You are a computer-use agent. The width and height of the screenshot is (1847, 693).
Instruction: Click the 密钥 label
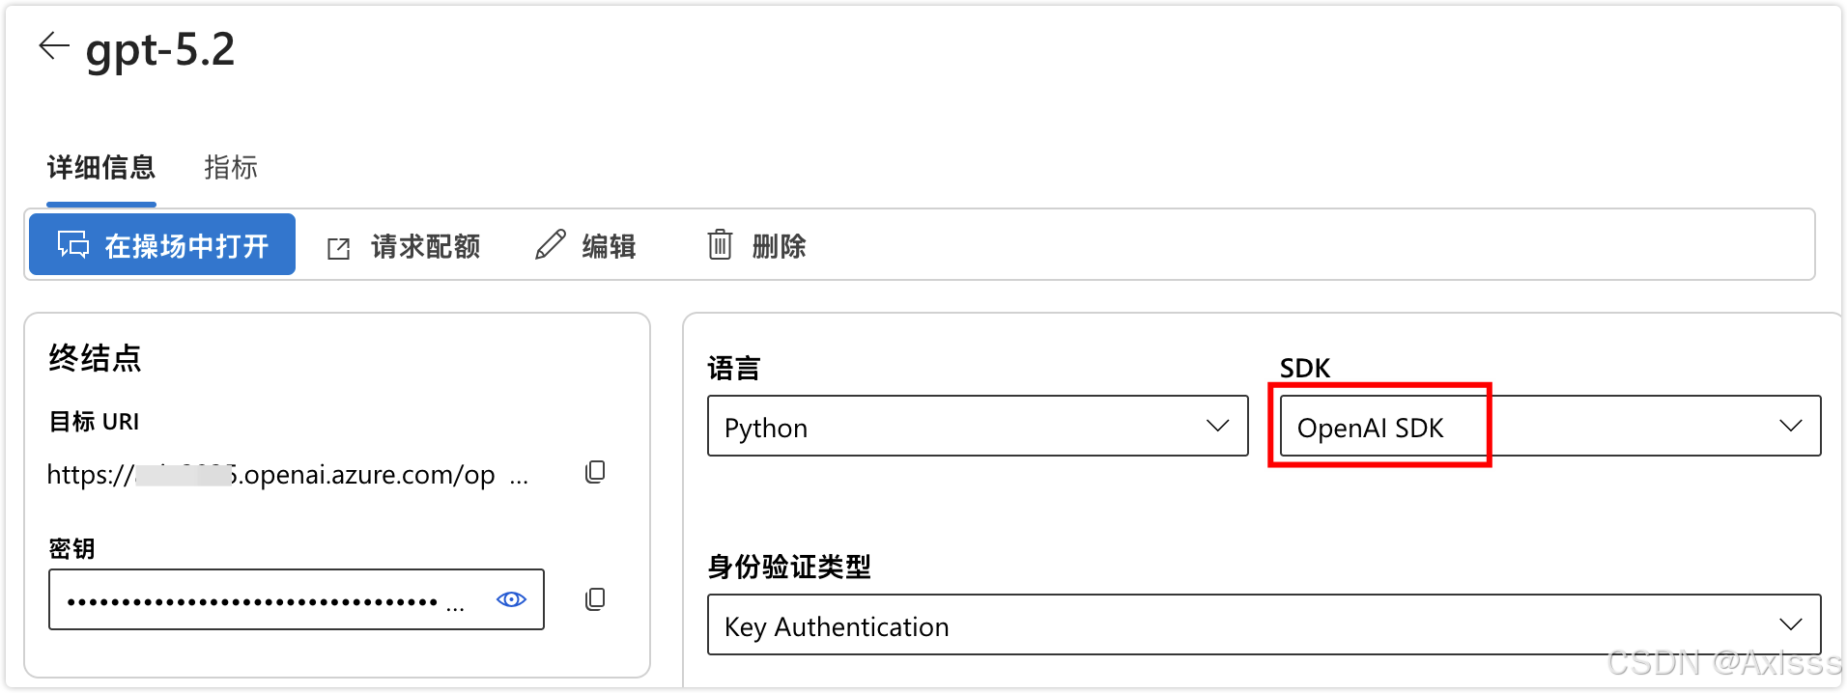coord(71,548)
